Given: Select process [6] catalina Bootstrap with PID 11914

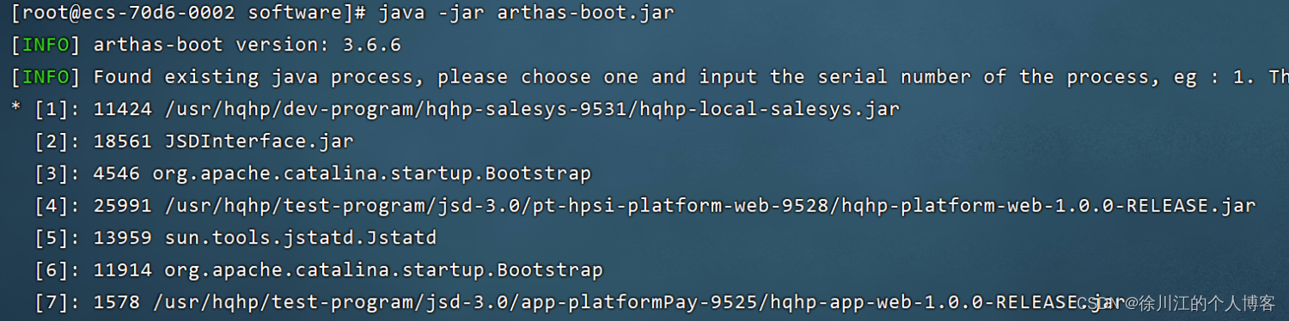Looking at the screenshot, I should coord(319,270).
